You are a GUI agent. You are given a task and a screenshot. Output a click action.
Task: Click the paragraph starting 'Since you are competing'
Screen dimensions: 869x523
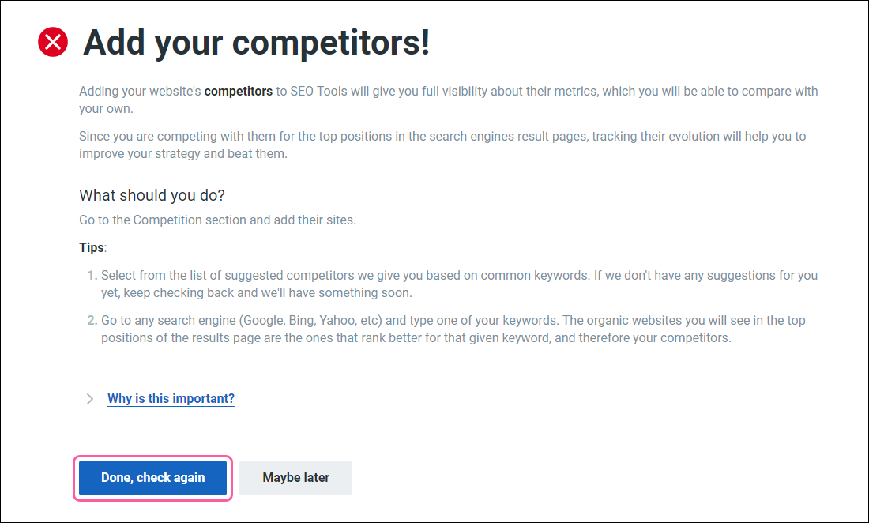442,145
